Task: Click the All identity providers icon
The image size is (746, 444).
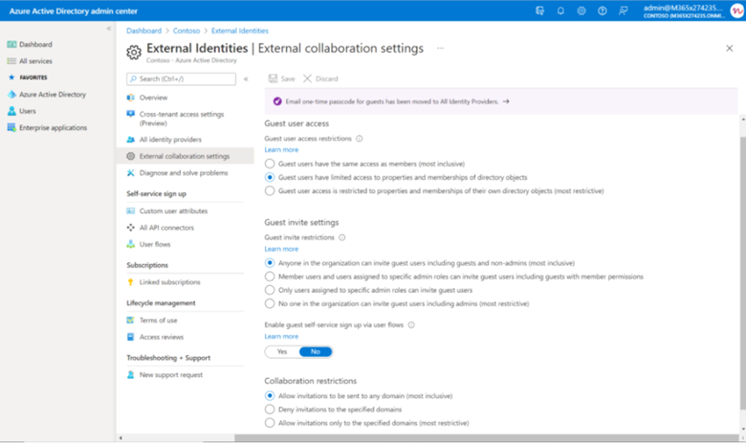Action: click(x=130, y=140)
